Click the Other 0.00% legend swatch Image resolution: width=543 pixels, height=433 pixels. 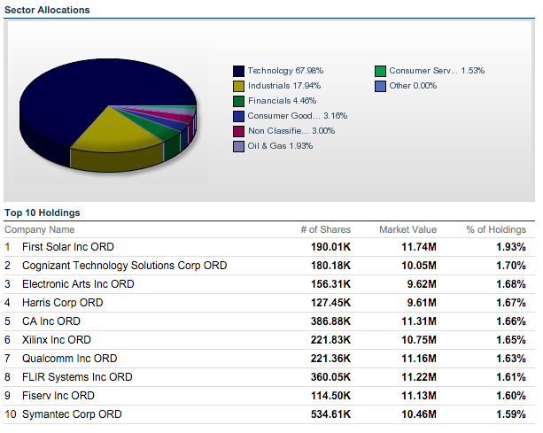point(380,86)
